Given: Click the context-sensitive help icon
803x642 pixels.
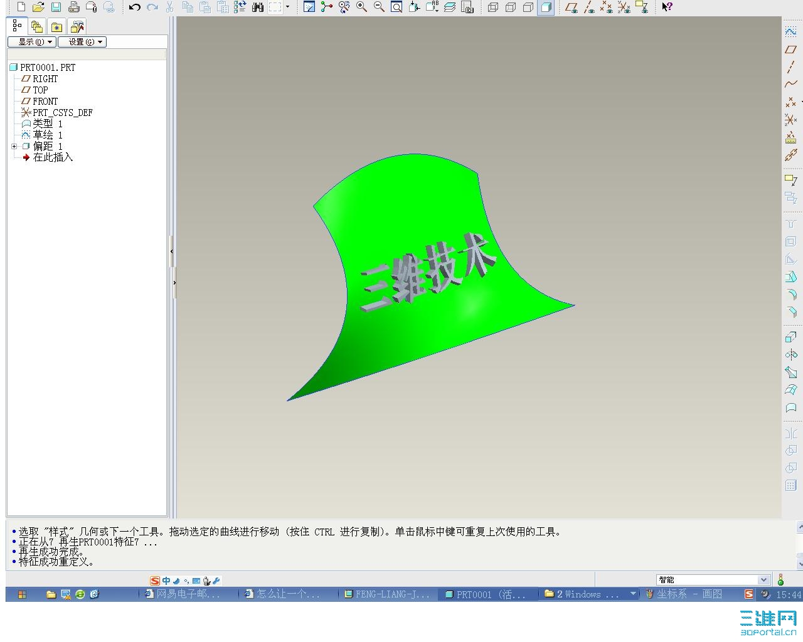Looking at the screenshot, I should pyautogui.click(x=667, y=7).
